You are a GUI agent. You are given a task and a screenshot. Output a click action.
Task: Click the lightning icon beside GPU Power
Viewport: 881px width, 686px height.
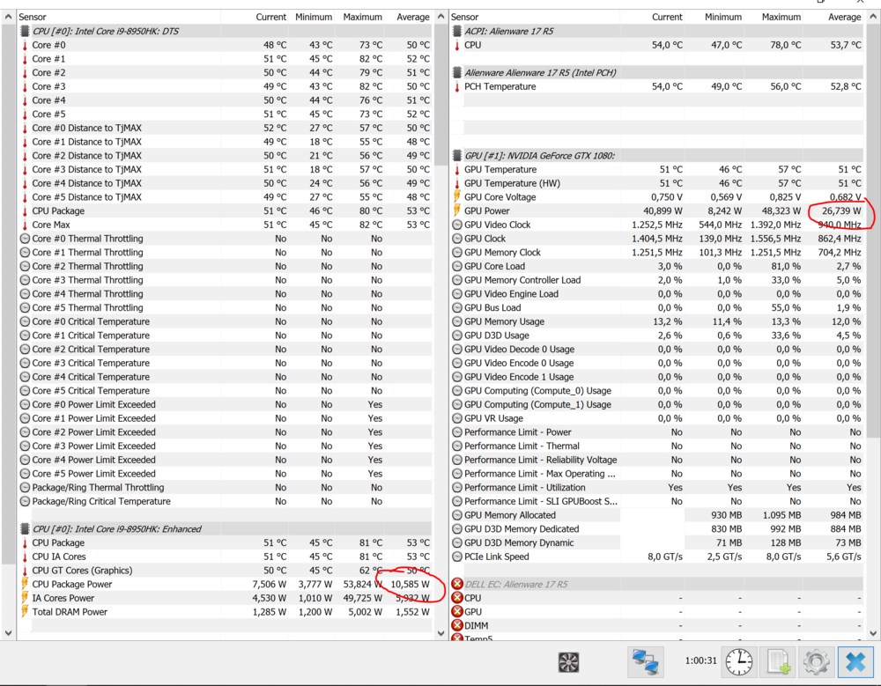[457, 211]
